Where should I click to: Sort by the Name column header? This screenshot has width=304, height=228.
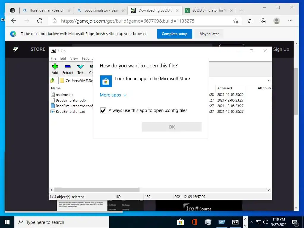coord(56,88)
